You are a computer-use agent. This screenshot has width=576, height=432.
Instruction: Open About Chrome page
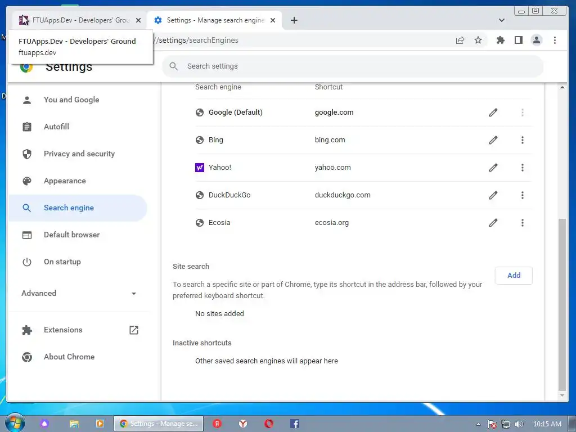[x=69, y=357]
